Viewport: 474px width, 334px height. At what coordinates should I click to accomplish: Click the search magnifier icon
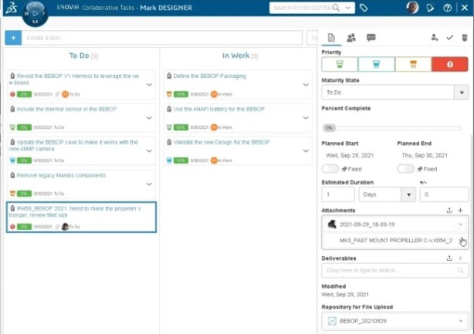(336, 8)
